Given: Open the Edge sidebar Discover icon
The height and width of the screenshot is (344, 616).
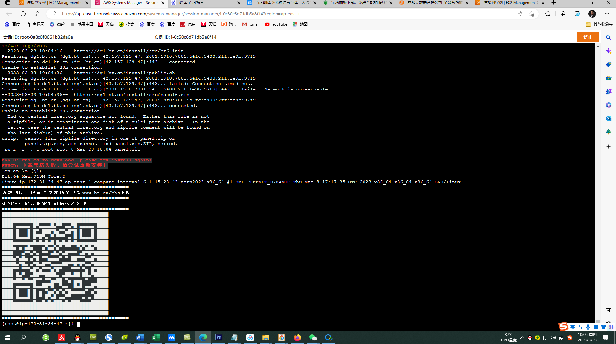Looking at the screenshot, I should 608,51.
